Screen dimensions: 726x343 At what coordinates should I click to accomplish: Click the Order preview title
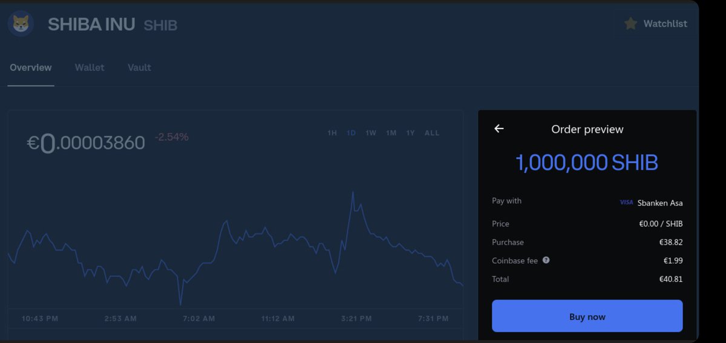(587, 129)
